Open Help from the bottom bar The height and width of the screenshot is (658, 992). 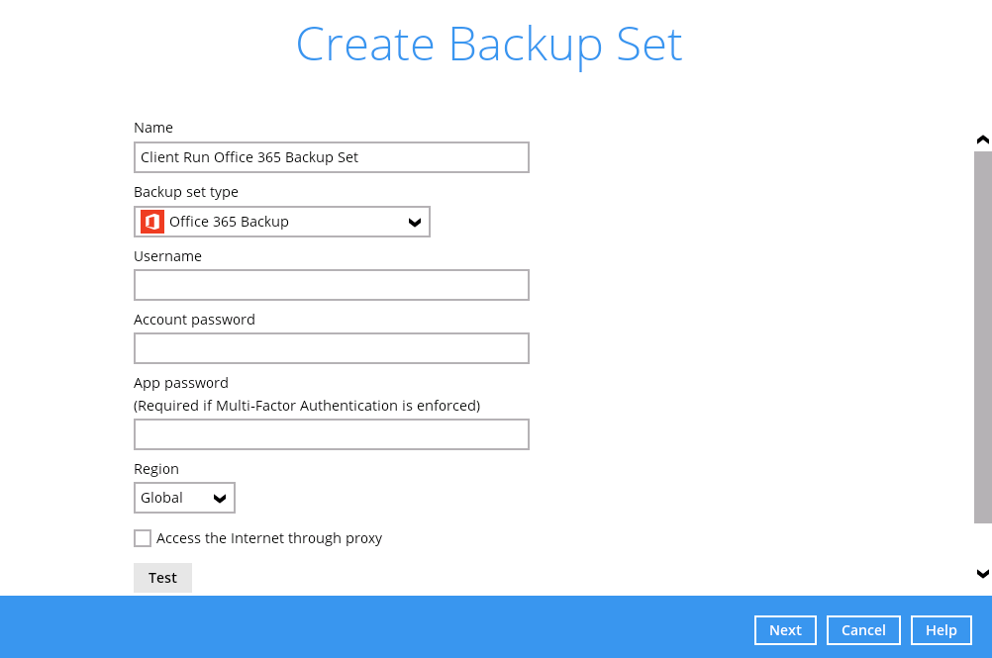941,630
